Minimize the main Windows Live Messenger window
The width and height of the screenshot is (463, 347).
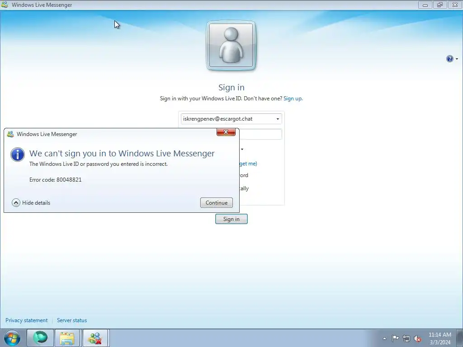(x=425, y=5)
